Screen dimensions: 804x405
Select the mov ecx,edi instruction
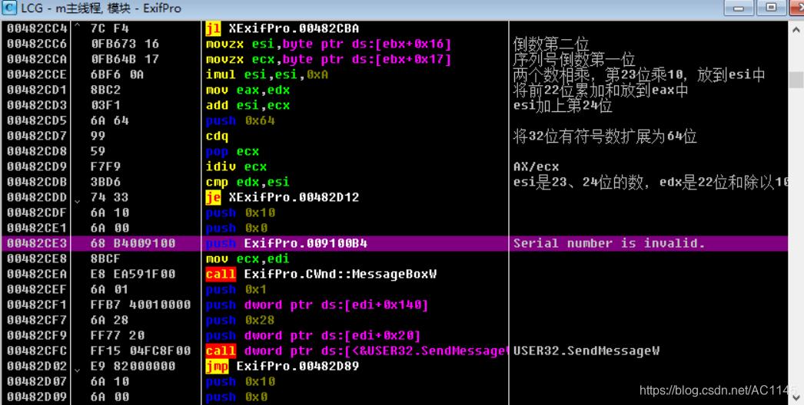click(248, 258)
